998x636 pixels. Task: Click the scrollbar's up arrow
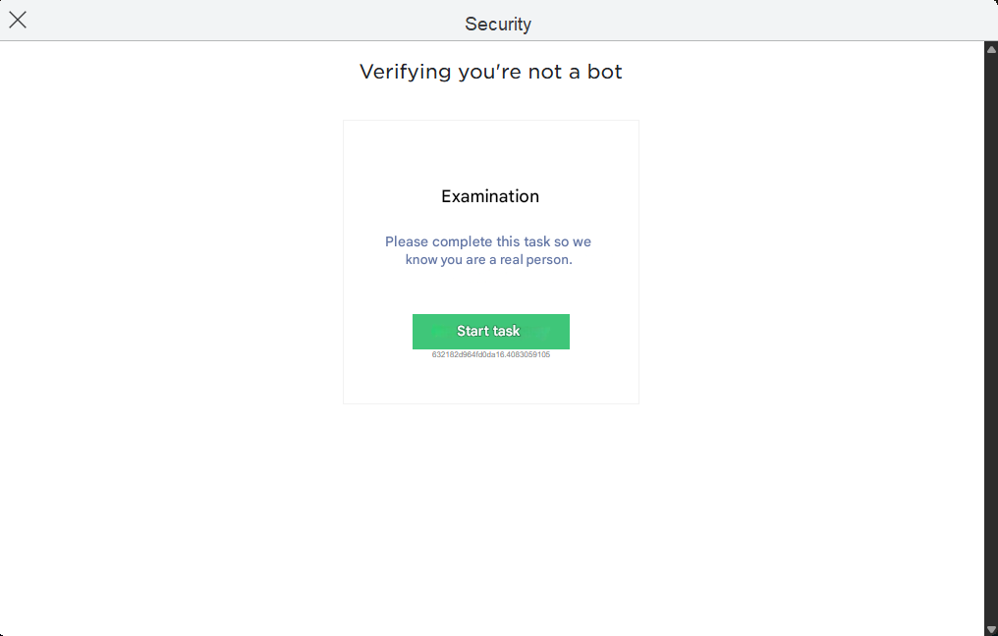pyautogui.click(x=991, y=49)
